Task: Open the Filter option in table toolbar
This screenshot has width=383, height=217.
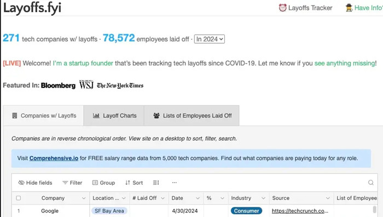Action: coord(72,183)
